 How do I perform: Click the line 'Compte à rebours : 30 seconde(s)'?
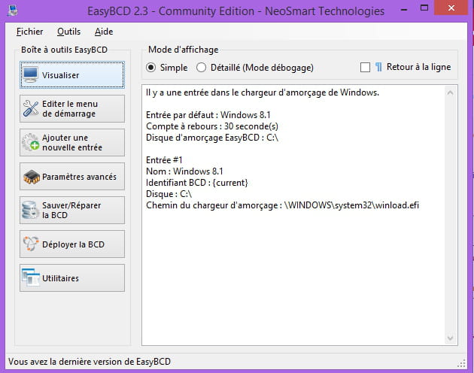212,126
